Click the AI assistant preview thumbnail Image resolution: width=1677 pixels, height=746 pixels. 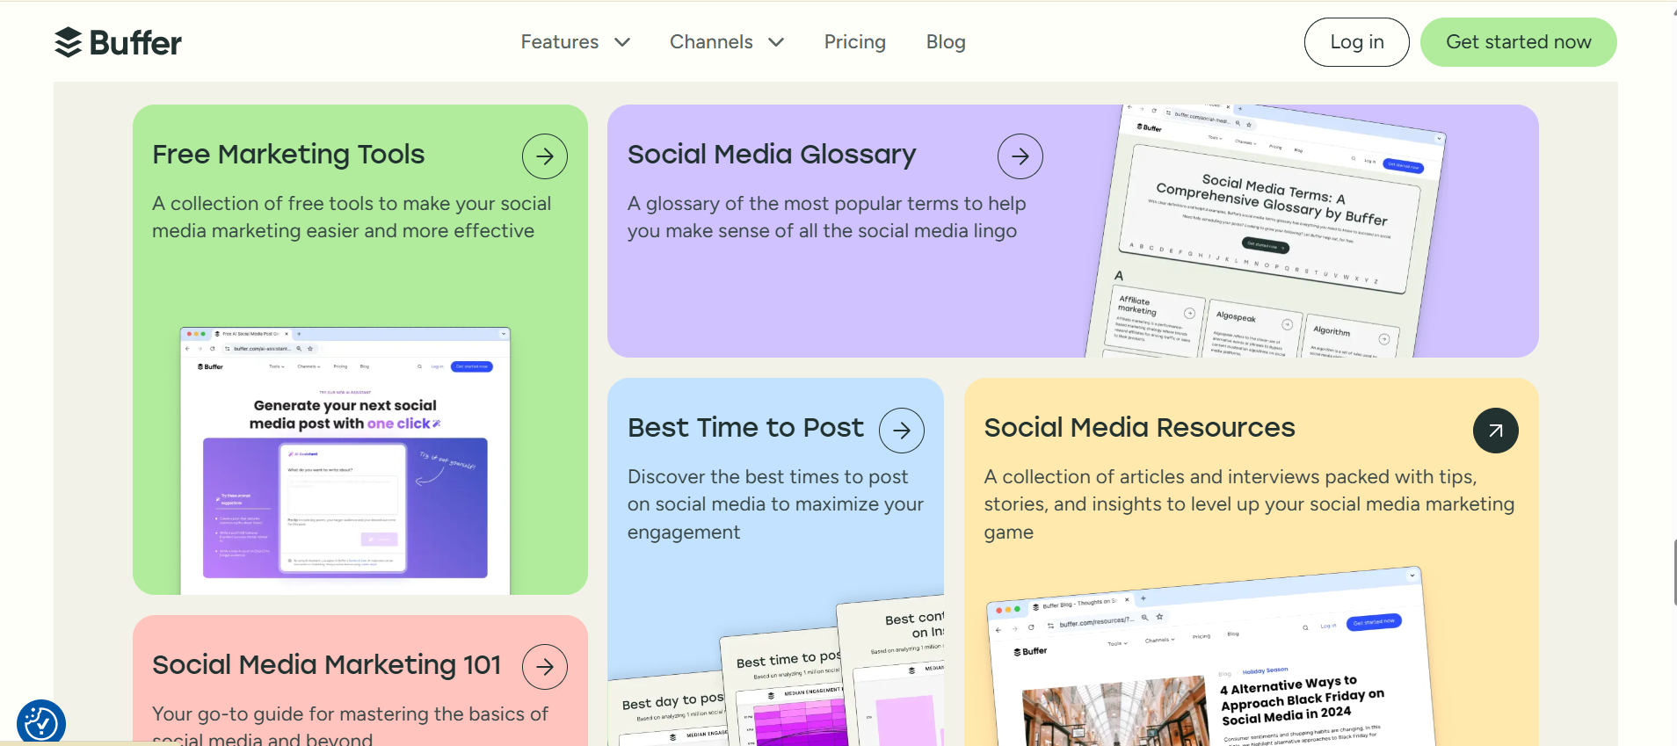pyautogui.click(x=345, y=460)
